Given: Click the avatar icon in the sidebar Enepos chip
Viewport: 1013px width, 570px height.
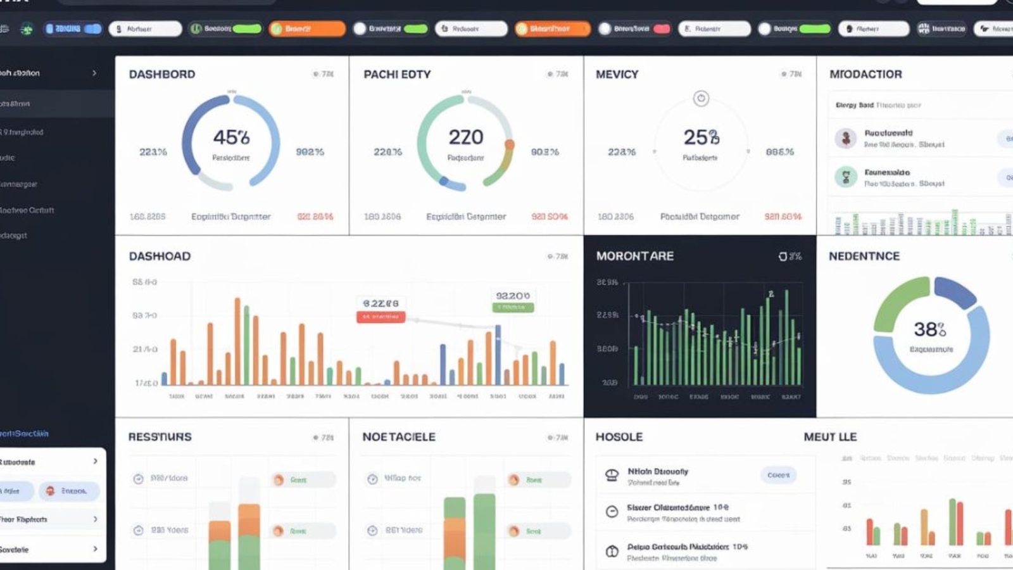Looking at the screenshot, I should 50,491.
